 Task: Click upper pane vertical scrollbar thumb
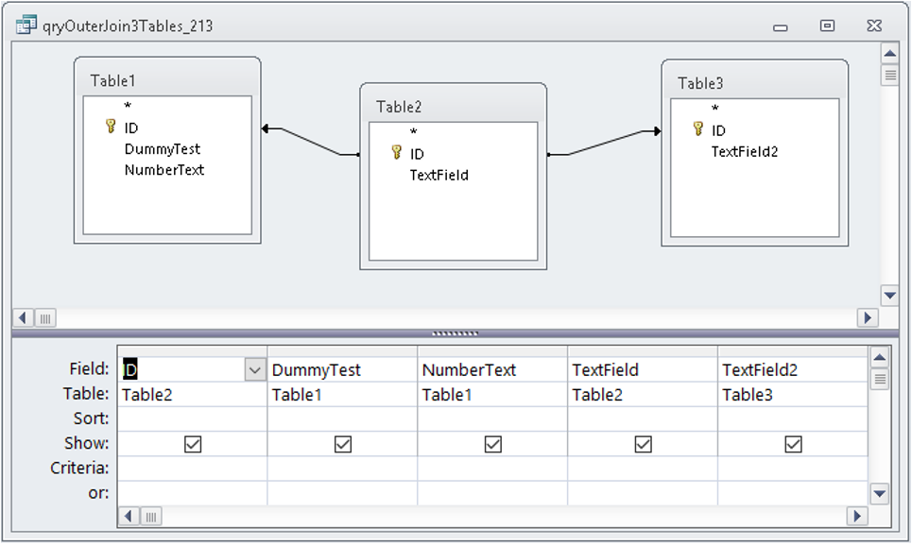pos(889,76)
